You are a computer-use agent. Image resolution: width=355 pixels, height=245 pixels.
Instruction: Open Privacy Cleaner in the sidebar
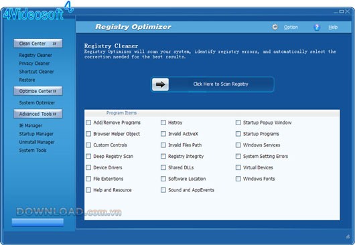tap(34, 64)
